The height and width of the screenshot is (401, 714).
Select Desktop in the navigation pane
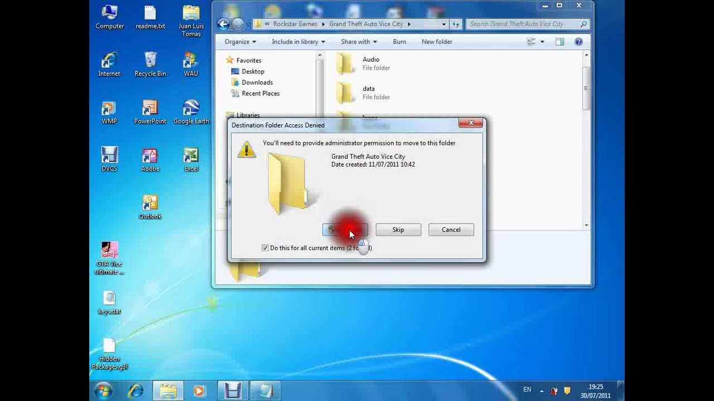(253, 71)
